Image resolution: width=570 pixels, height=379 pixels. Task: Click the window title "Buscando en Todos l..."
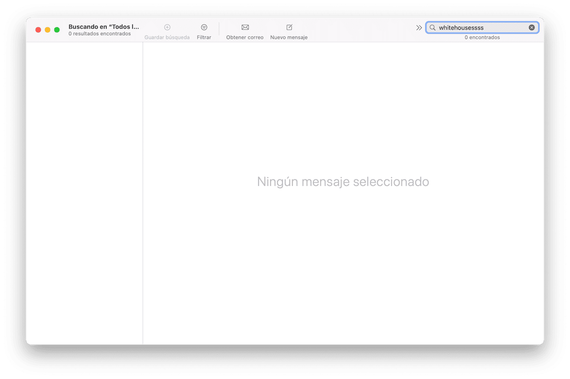[104, 27]
